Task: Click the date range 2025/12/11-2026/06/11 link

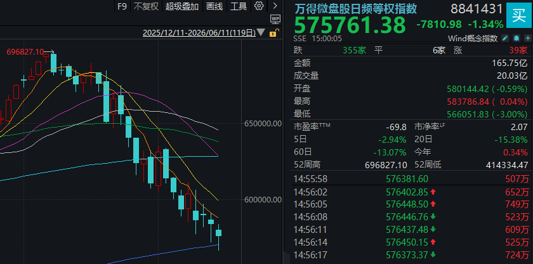Action: pos(199,33)
